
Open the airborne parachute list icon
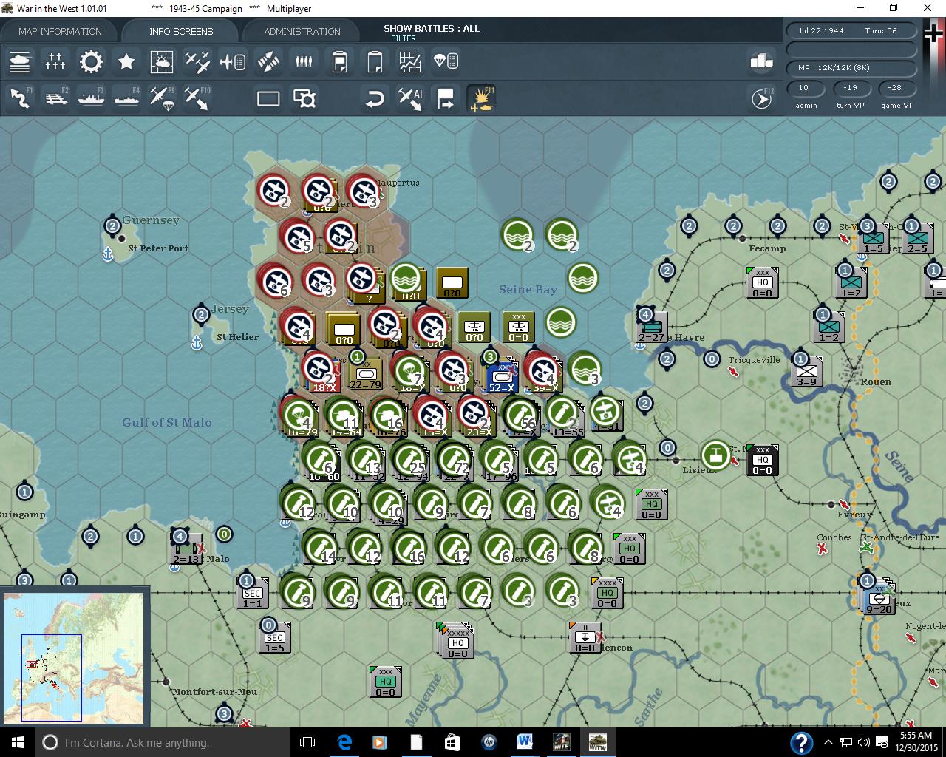coord(446,61)
